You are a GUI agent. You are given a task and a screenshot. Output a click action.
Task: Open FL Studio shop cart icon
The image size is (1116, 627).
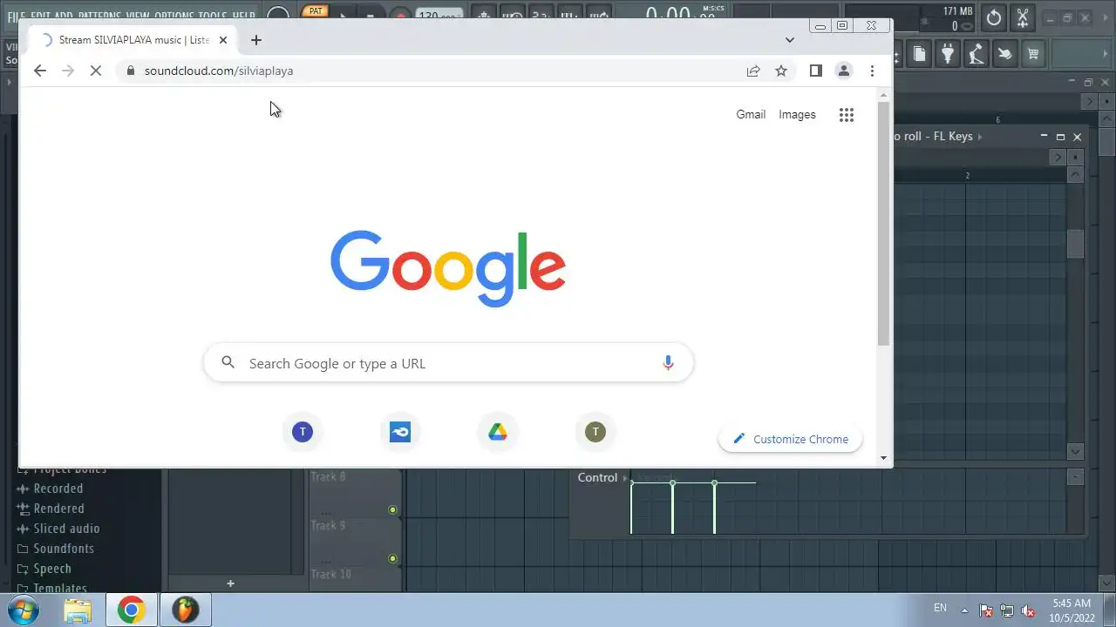[x=1033, y=54]
